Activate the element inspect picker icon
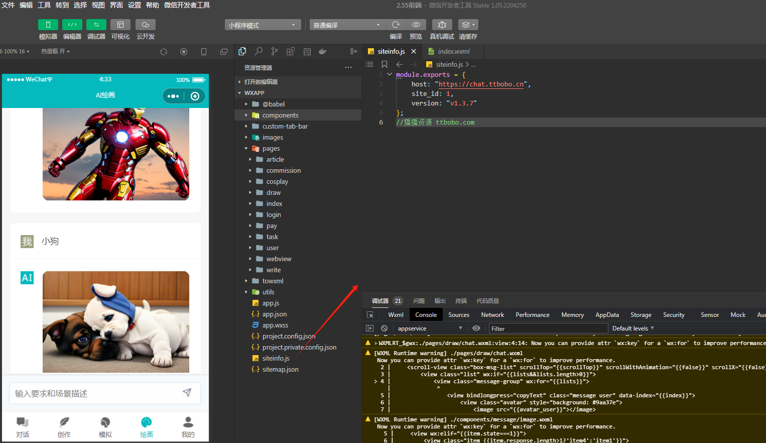766x443 pixels. (x=370, y=315)
